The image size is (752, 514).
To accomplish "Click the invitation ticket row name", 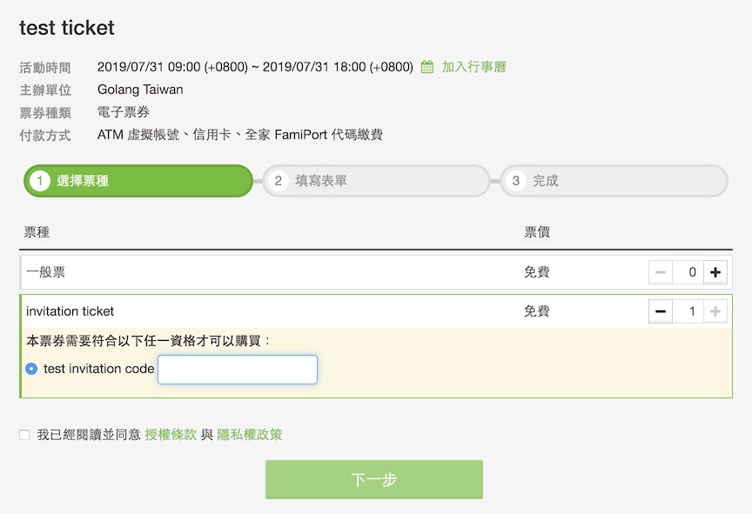I will click(x=70, y=311).
